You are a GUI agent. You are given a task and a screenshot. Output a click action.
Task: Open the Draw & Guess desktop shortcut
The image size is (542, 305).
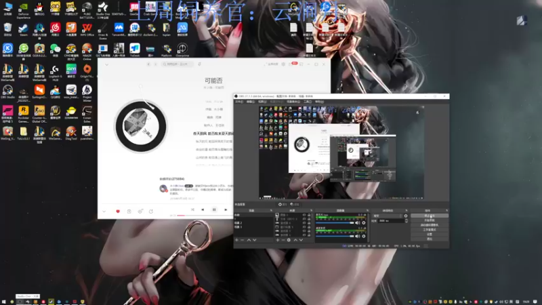point(103,31)
